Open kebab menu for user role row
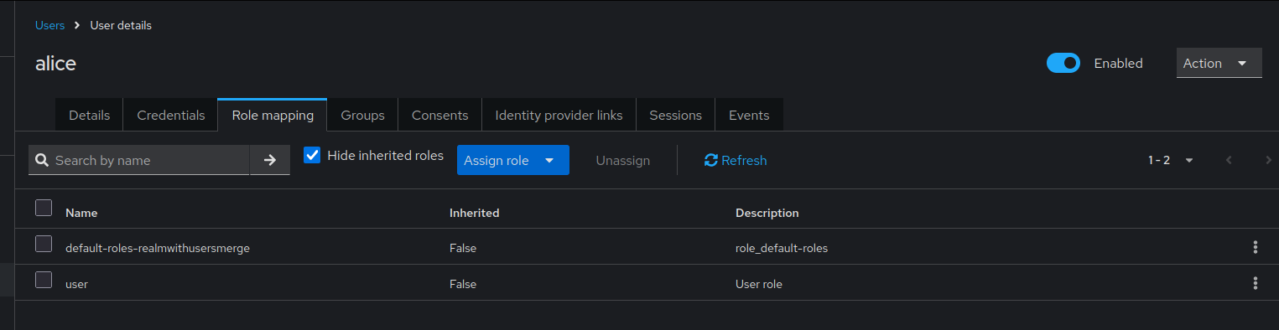The height and width of the screenshot is (330, 1279). (x=1255, y=283)
